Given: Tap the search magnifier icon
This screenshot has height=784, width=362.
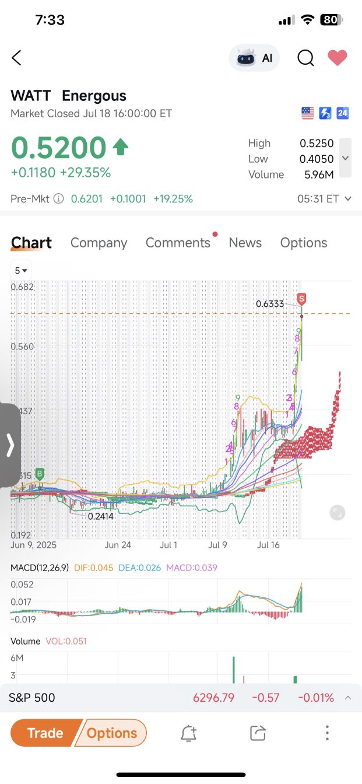Looking at the screenshot, I should [x=305, y=58].
